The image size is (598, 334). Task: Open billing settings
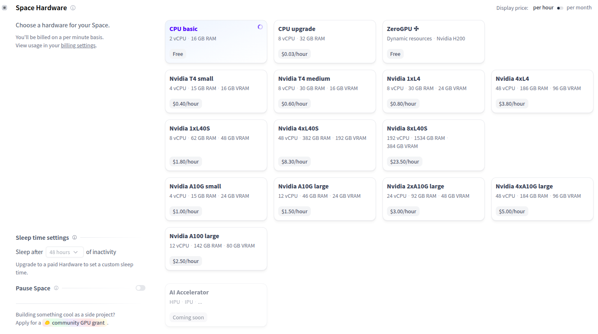coord(78,45)
